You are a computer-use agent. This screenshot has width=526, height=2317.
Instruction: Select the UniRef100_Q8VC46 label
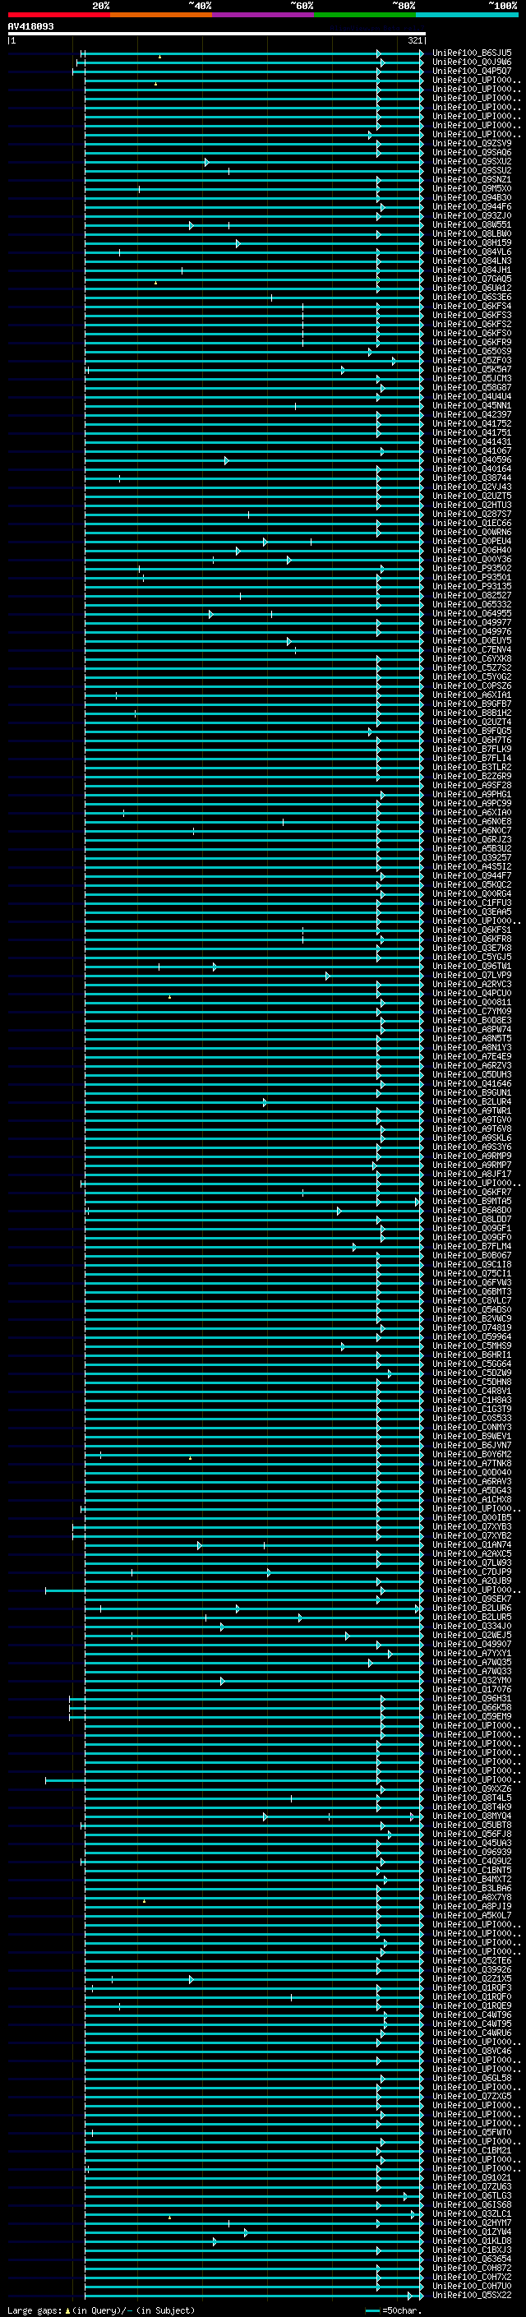(472, 2051)
